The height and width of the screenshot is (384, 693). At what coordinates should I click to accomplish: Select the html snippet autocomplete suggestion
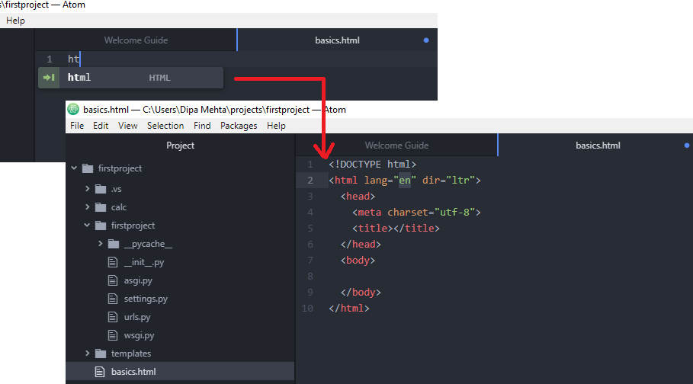[131, 78]
